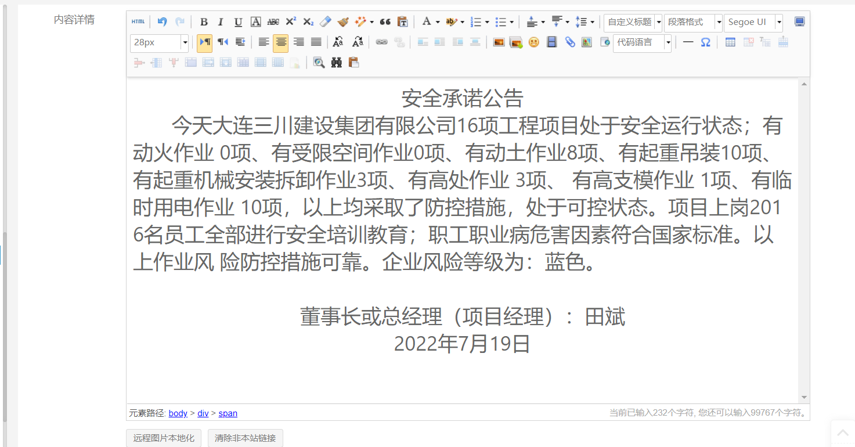
Task: Expand space-after-paragraph options arrow
Action: click(x=567, y=23)
